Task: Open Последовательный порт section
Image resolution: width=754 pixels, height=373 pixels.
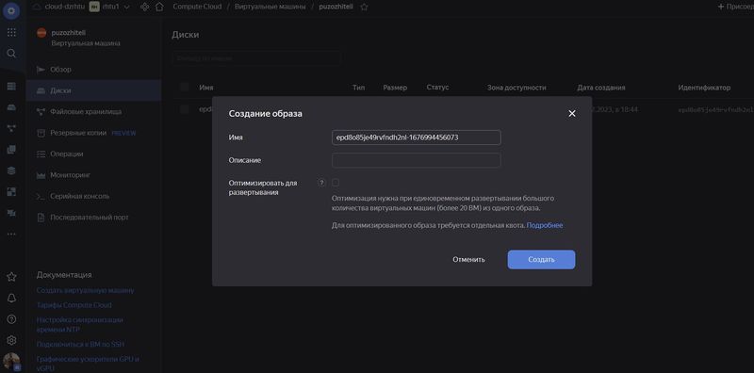Action: [93, 218]
